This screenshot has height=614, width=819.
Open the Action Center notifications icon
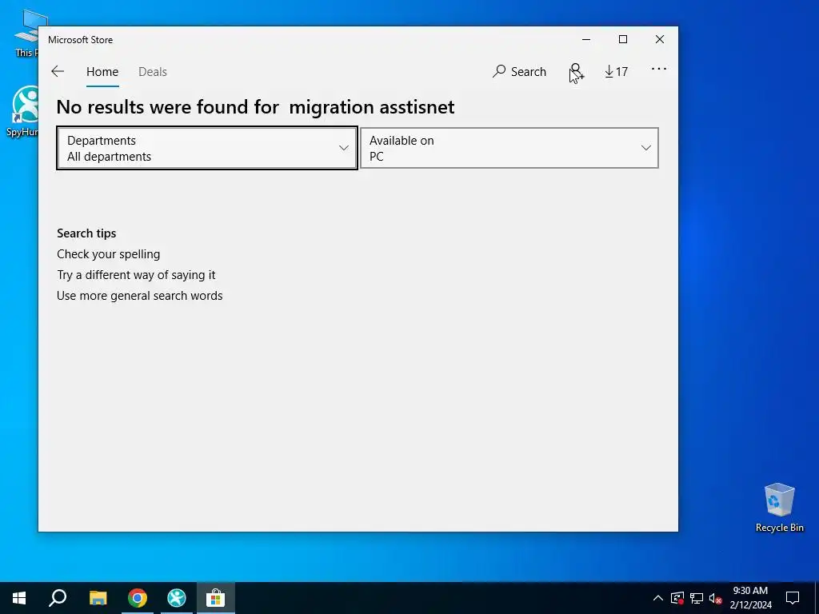pos(793,598)
